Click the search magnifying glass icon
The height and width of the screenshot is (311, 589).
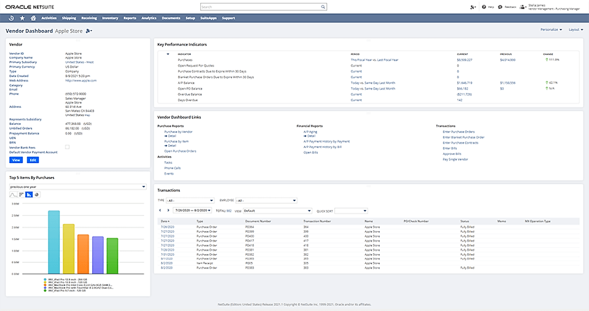[x=323, y=6]
